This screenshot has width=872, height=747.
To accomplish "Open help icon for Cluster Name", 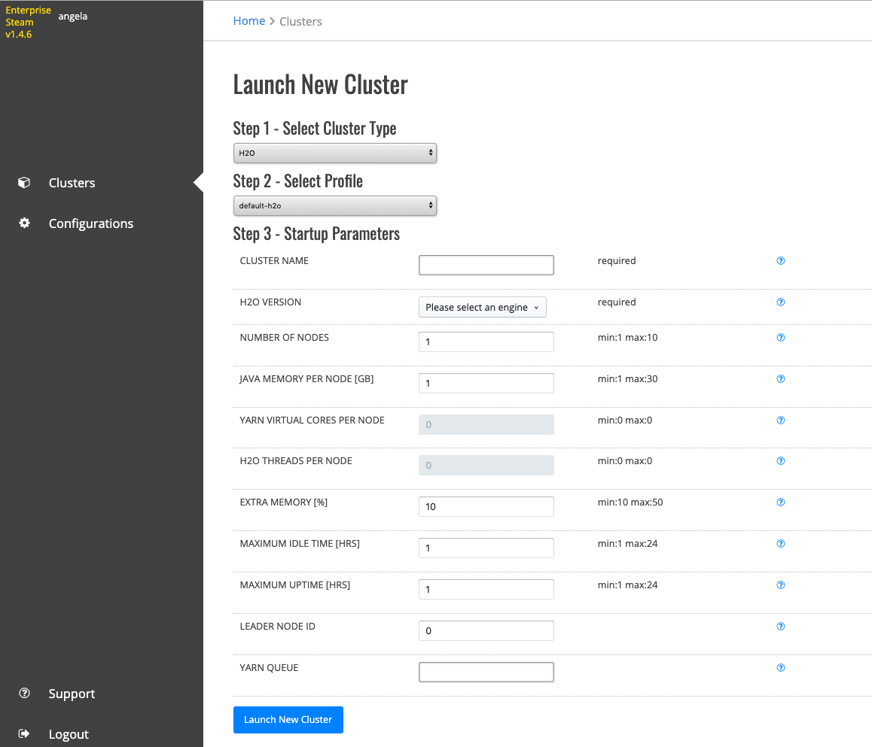I will click(x=781, y=261).
